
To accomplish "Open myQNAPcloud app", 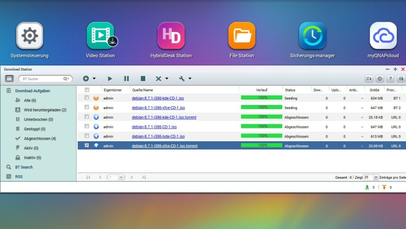I will coord(383,36).
